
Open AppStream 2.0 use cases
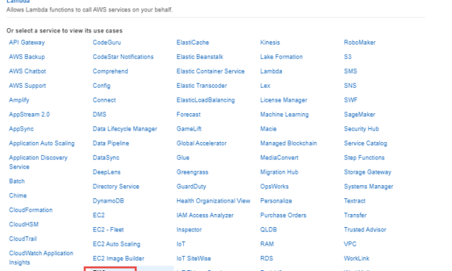(30, 115)
